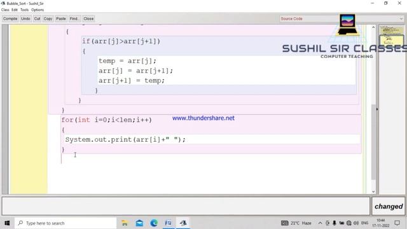Click the Close toolbar button
This screenshot has width=407, height=229.
(x=88, y=18)
